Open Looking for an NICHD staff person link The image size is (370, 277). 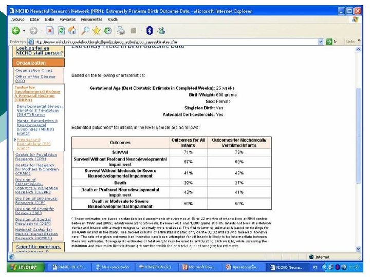coord(40,51)
